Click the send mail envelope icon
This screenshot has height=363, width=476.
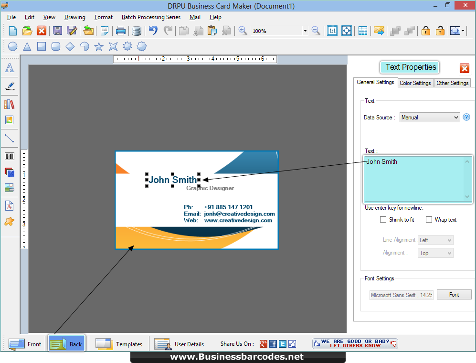point(379,31)
